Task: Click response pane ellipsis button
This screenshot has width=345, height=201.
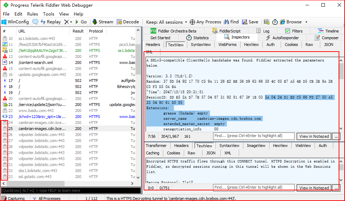Action: [x=336, y=188]
